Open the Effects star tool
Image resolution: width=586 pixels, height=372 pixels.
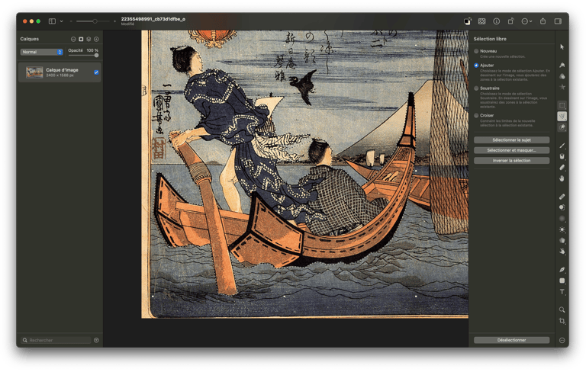[562, 87]
